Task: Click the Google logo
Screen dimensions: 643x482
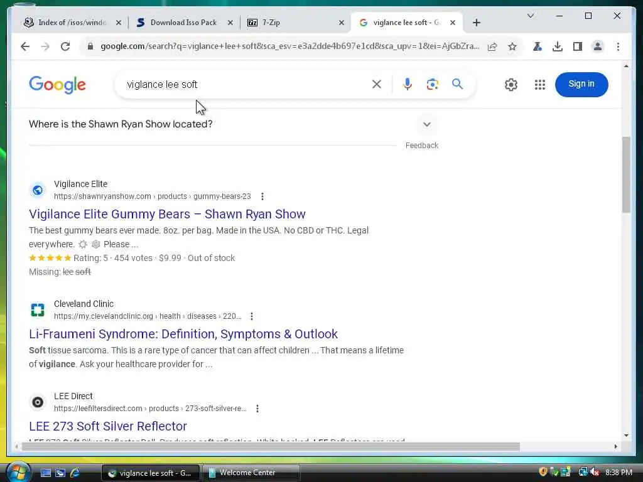Action: [57, 85]
